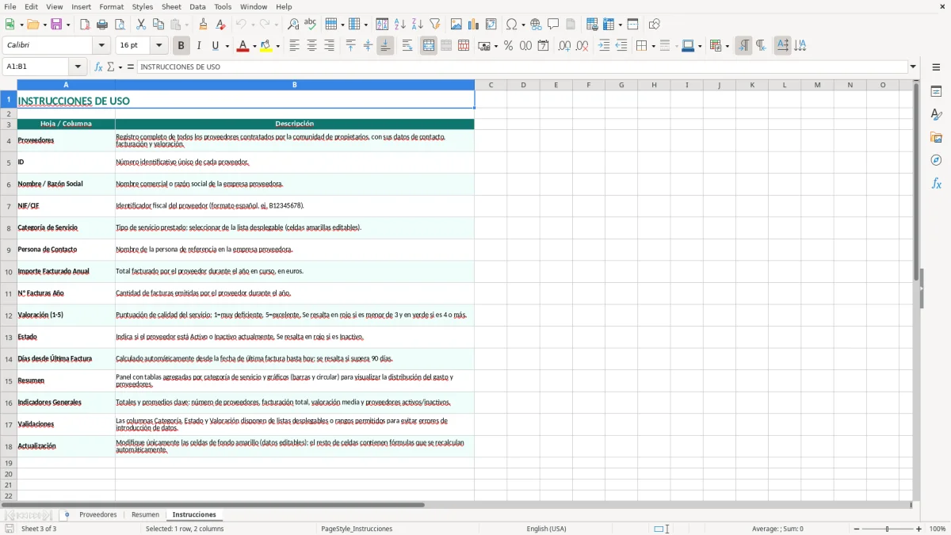The image size is (951, 535).
Task: Open Print Preview toggle
Action: [120, 25]
